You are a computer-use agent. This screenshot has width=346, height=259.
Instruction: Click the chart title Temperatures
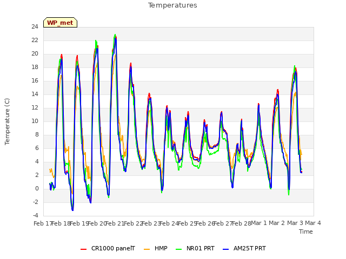[172, 5]
